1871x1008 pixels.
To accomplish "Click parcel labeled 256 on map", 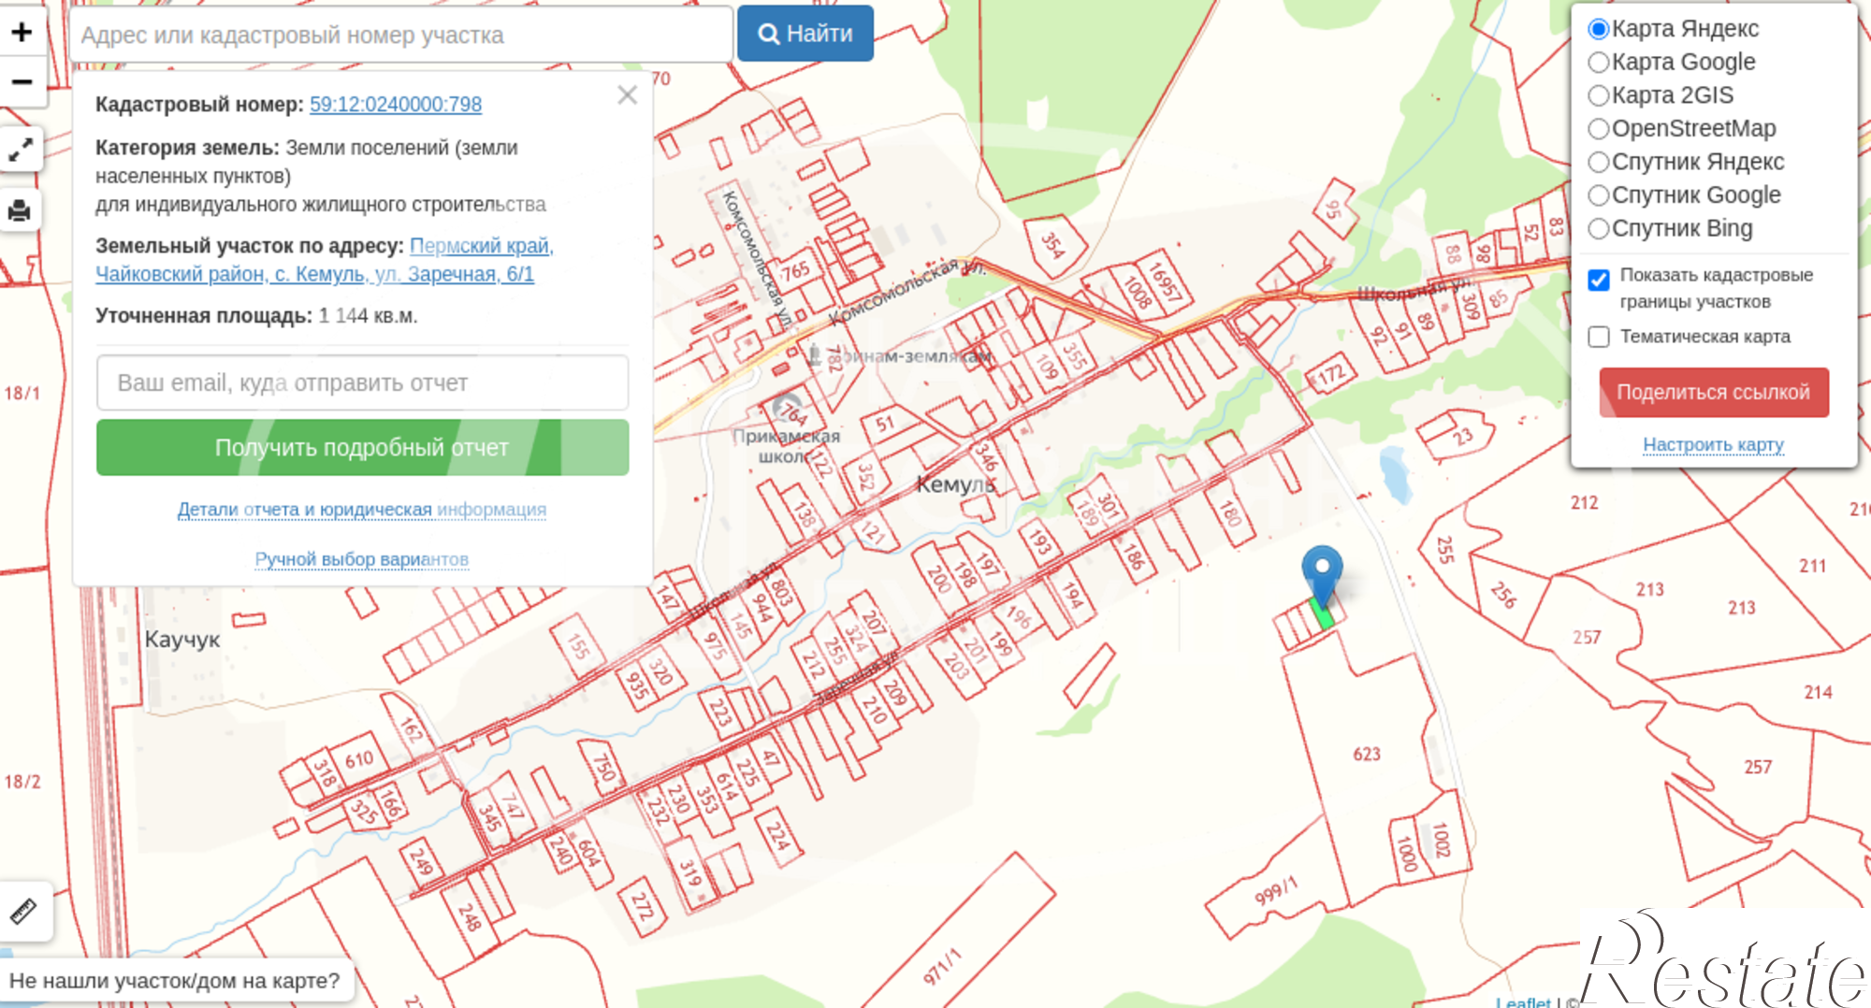I will click(1503, 595).
